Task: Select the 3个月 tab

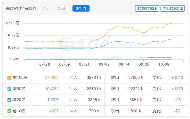Action: click(81, 8)
